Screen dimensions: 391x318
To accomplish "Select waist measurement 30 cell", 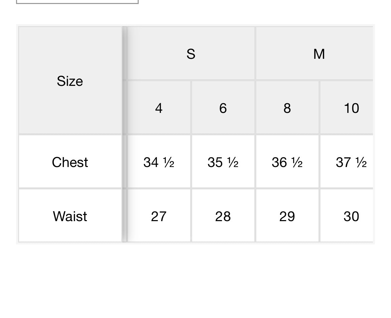I will (x=351, y=216).
